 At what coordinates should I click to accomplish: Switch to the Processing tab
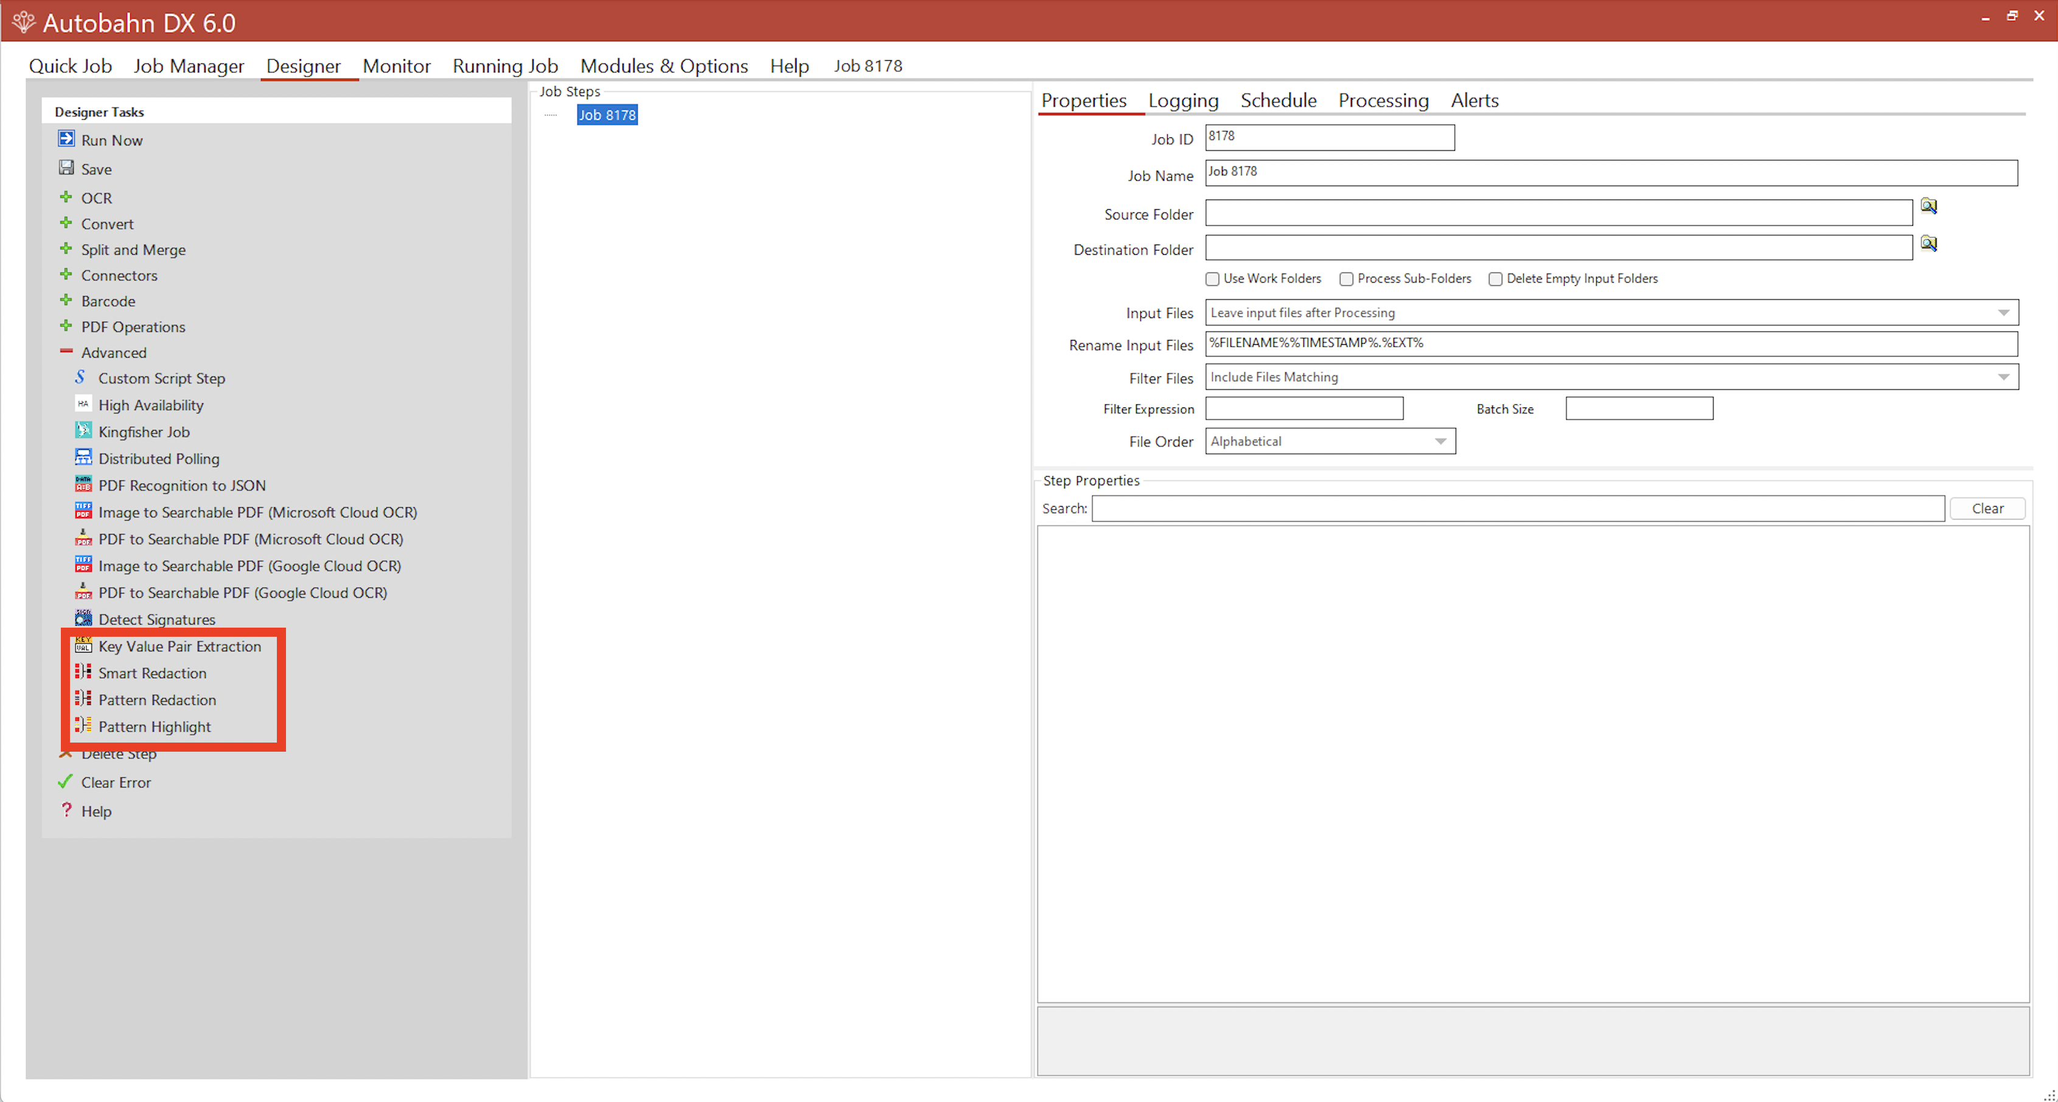1383,100
